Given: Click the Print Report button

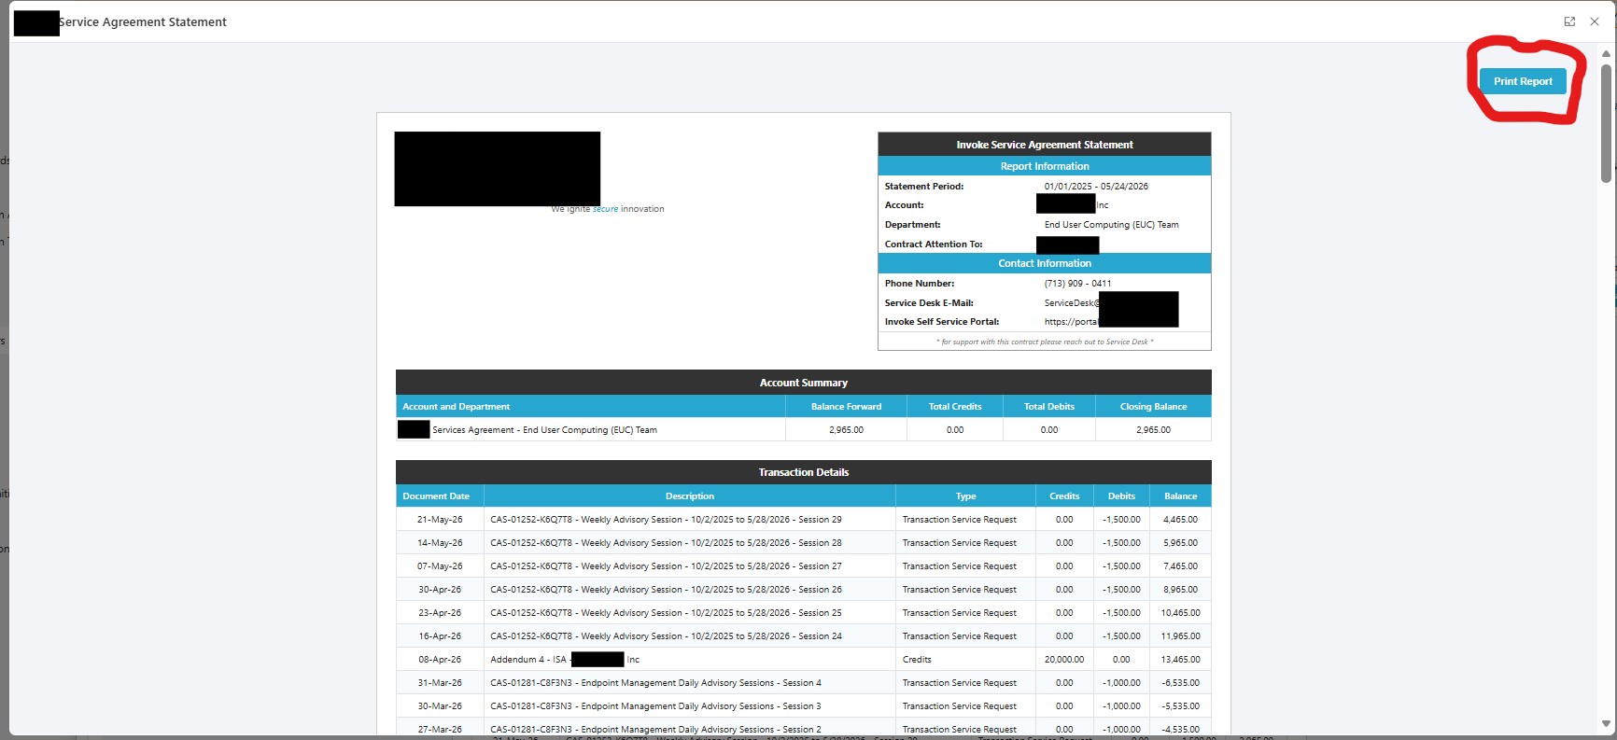Looking at the screenshot, I should pos(1523,81).
